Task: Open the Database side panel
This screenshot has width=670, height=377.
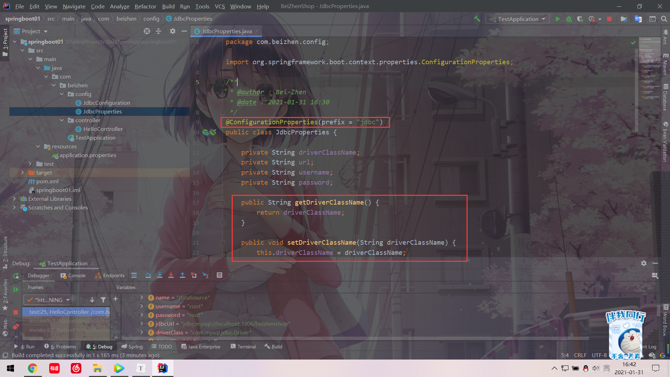Action: pyautogui.click(x=665, y=97)
